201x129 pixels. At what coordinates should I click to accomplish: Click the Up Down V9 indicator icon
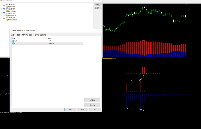(7, 7)
